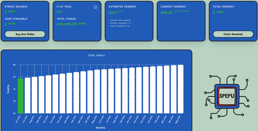
Task: Click the Total Staked amount 680,878,179
Action: click(x=67, y=24)
